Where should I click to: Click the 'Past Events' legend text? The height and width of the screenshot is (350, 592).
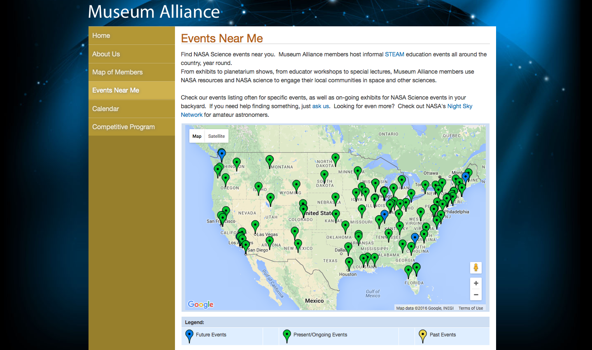pyautogui.click(x=443, y=335)
